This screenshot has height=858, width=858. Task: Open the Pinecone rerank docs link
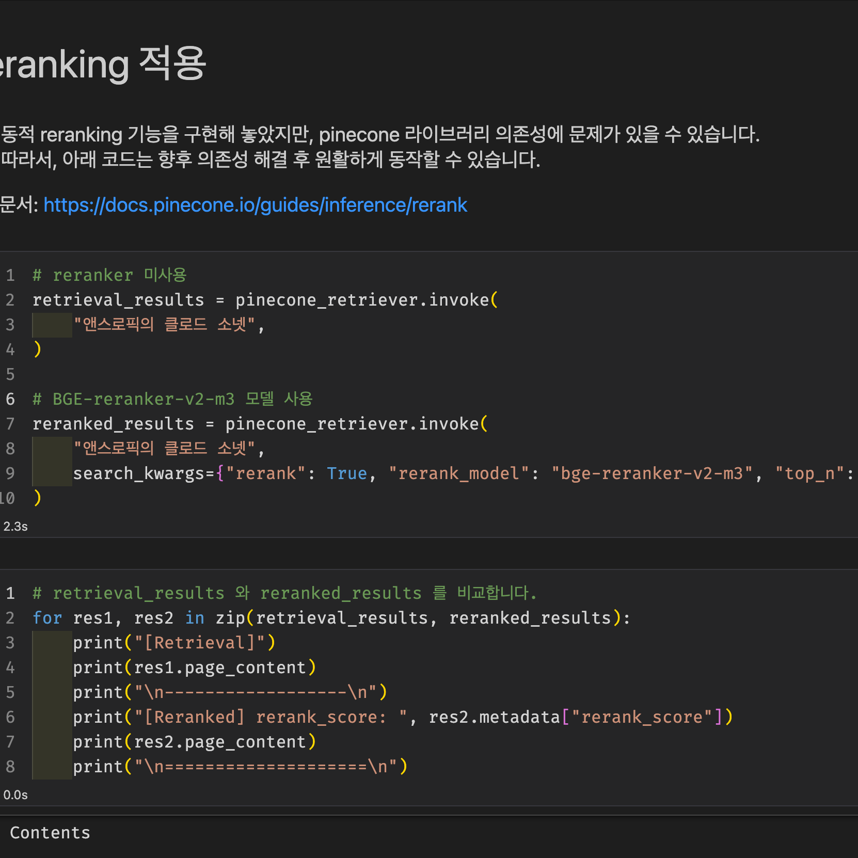[255, 205]
